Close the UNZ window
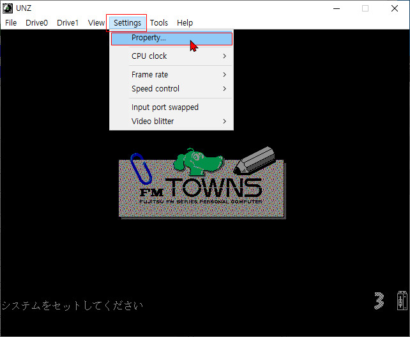410x337 pixels. coord(395,8)
